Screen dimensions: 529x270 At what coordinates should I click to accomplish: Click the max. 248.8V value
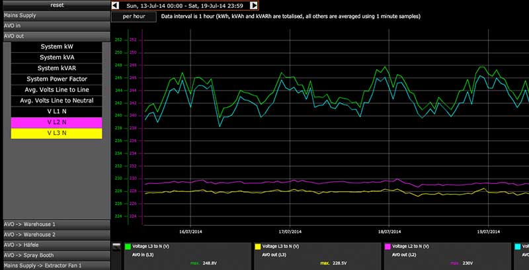[203, 263]
